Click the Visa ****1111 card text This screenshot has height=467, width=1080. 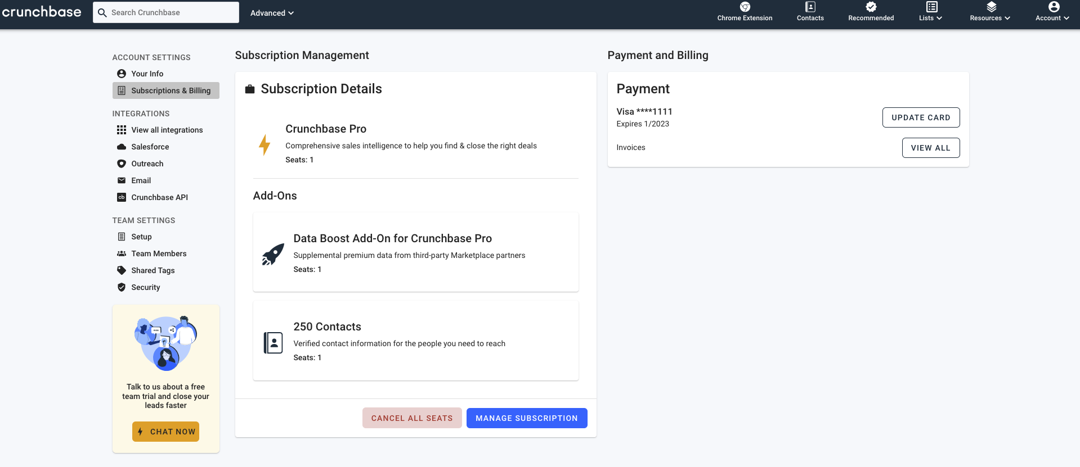[x=644, y=111]
